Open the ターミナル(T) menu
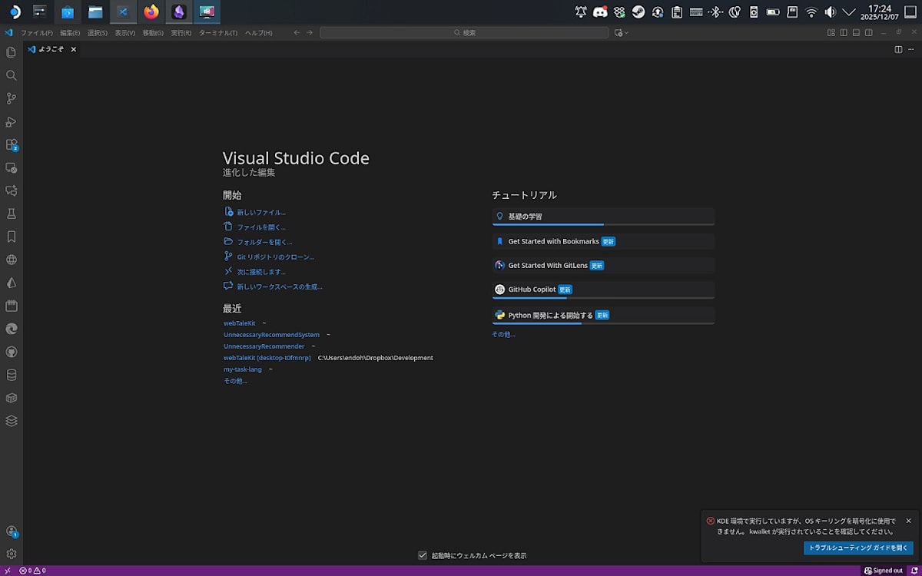Viewport: 922px width, 576px height. 218,33
